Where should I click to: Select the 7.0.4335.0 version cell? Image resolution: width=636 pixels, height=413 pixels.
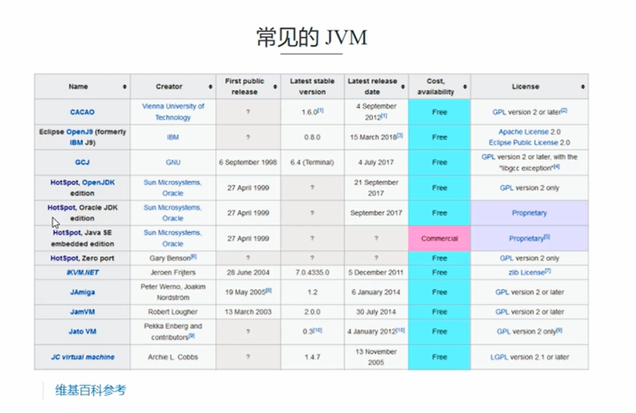click(312, 272)
